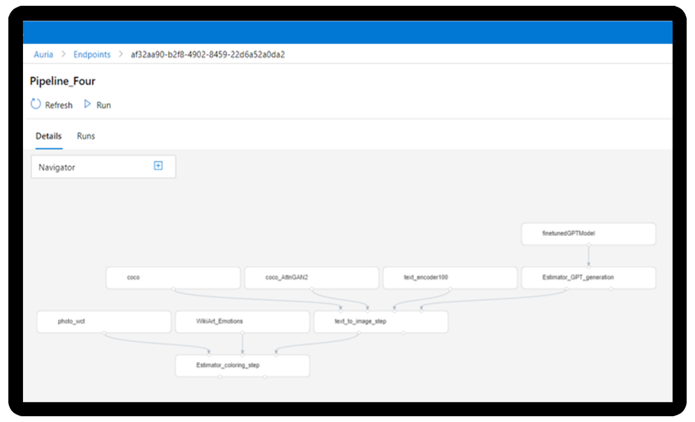Click the text_encoder100 node
The image size is (695, 422).
[450, 278]
